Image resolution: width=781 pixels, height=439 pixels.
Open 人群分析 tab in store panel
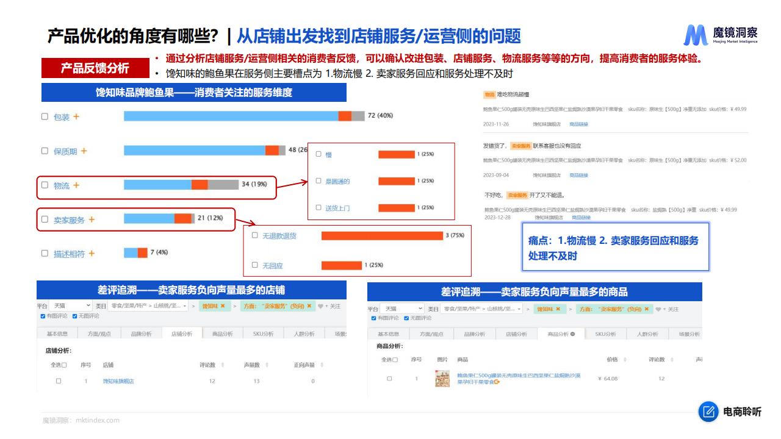(x=304, y=334)
